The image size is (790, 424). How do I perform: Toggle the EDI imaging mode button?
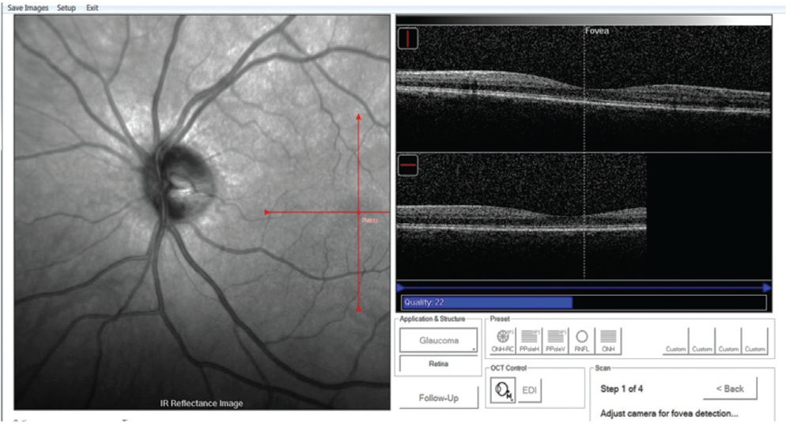pyautogui.click(x=529, y=390)
